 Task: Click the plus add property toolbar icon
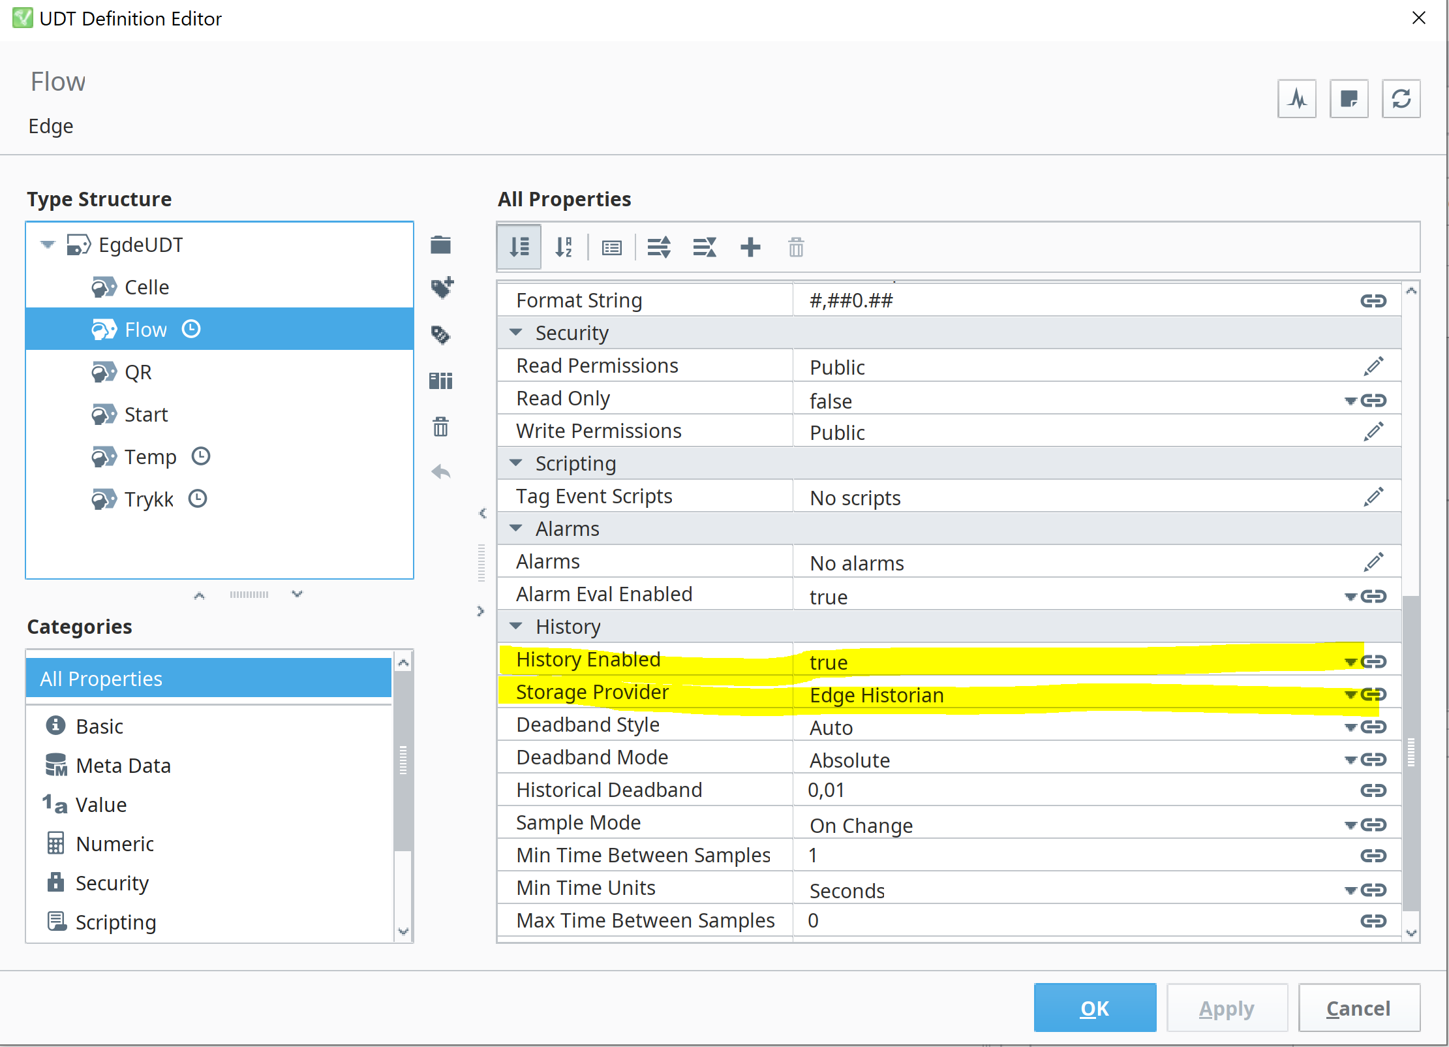[750, 247]
